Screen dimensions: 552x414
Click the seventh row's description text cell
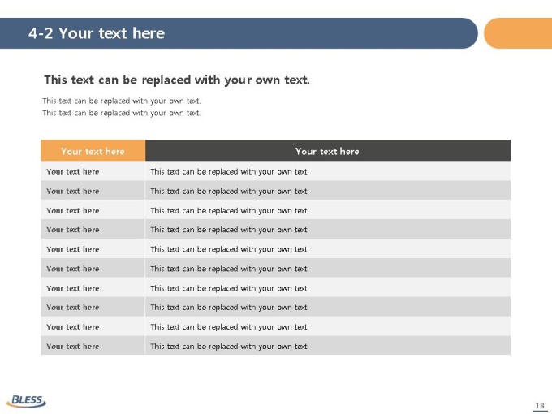point(328,287)
